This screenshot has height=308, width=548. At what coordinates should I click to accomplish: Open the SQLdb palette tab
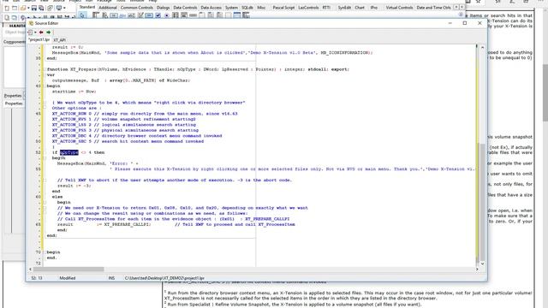tap(247, 8)
